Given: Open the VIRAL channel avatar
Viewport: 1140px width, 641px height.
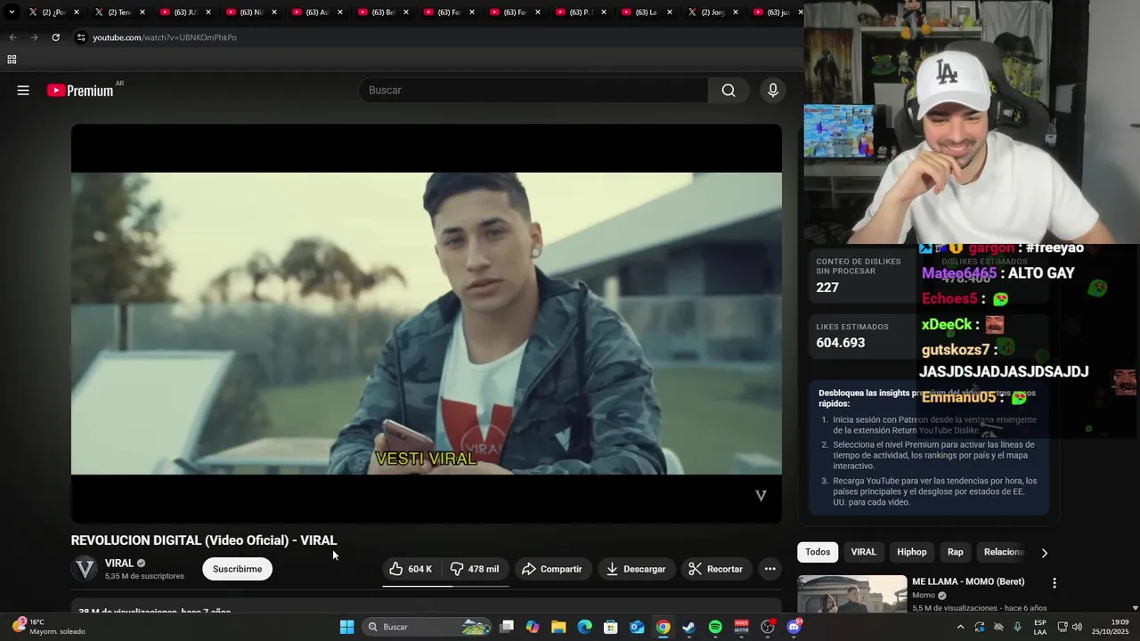Looking at the screenshot, I should (85, 569).
